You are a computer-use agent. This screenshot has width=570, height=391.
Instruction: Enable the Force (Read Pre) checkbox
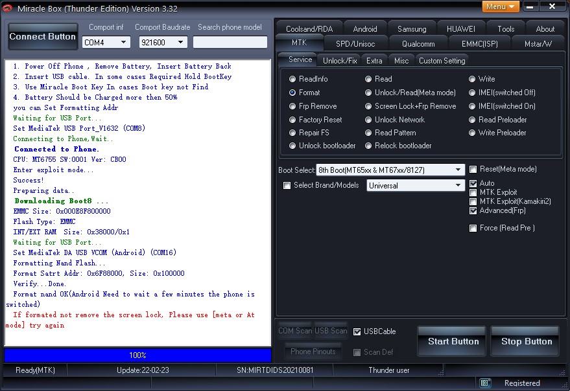(x=473, y=228)
